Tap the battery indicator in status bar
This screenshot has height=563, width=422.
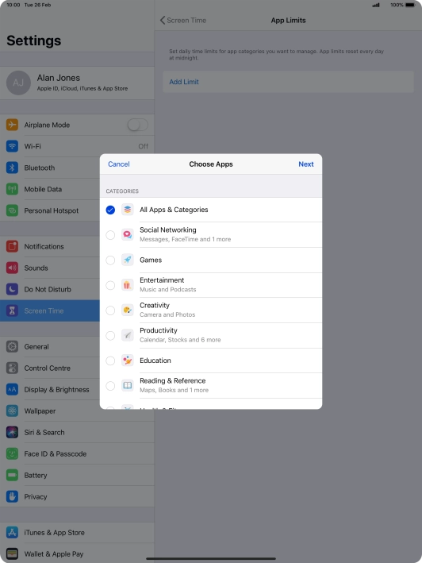pyautogui.click(x=411, y=5)
